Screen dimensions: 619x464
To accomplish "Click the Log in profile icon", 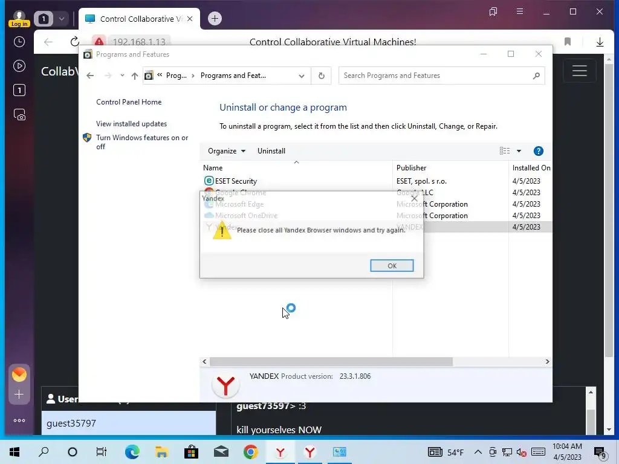I will (x=19, y=19).
